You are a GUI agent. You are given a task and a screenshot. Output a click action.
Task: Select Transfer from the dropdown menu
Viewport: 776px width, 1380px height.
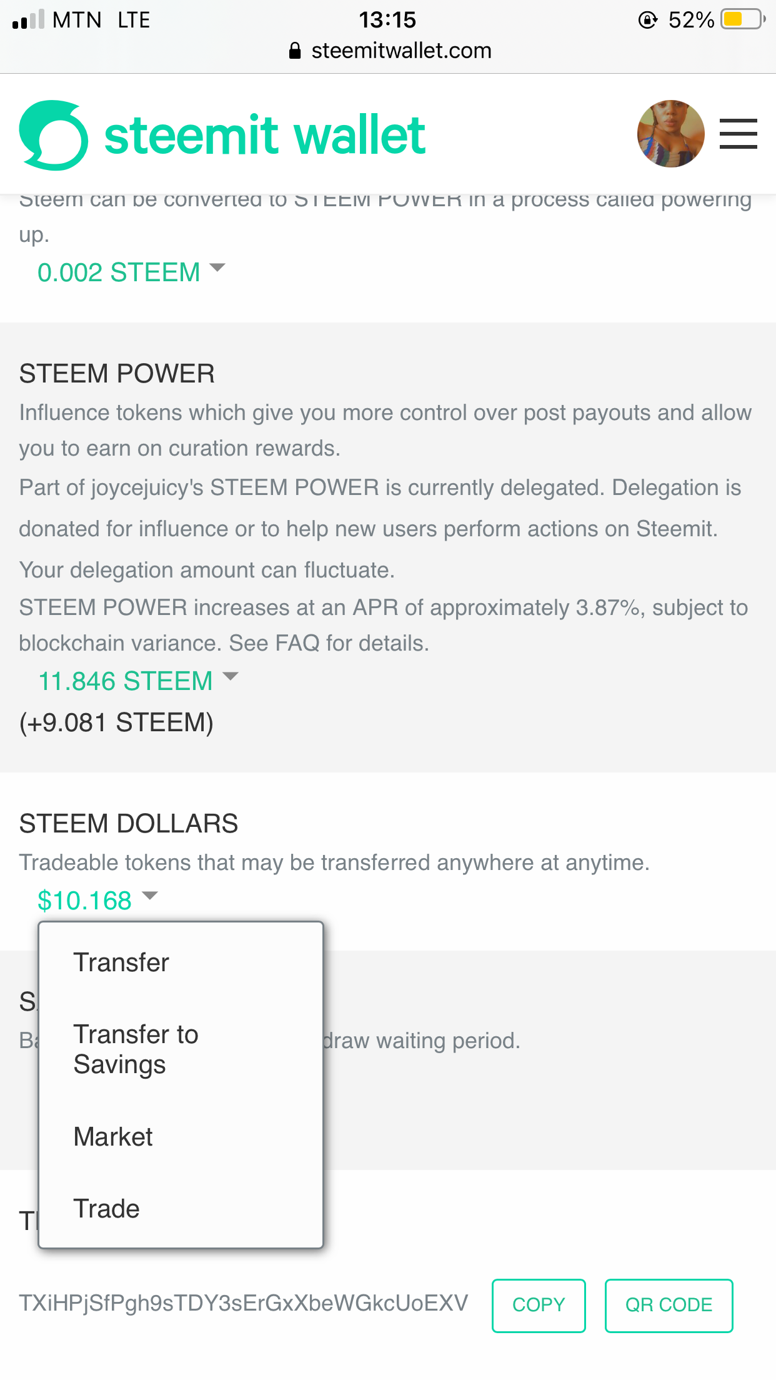[121, 962]
